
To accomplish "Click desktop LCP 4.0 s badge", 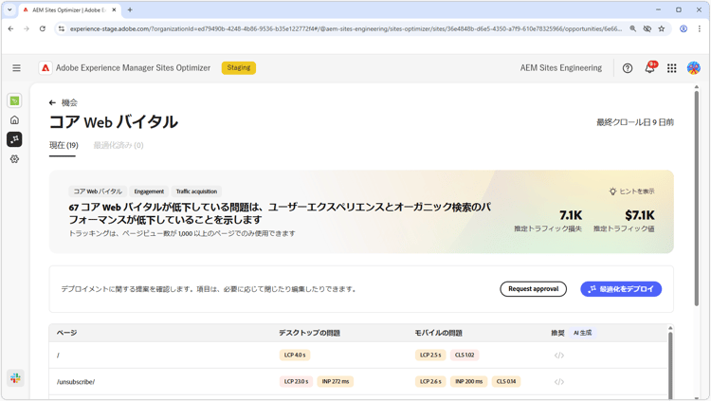I will tap(295, 355).
